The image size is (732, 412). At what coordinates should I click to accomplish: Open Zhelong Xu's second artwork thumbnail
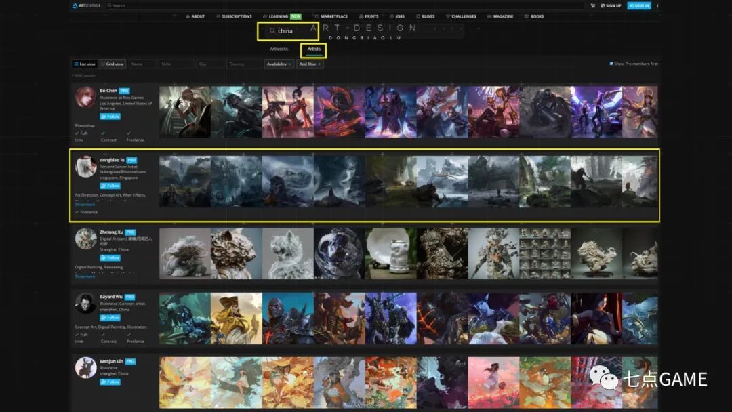click(x=237, y=253)
